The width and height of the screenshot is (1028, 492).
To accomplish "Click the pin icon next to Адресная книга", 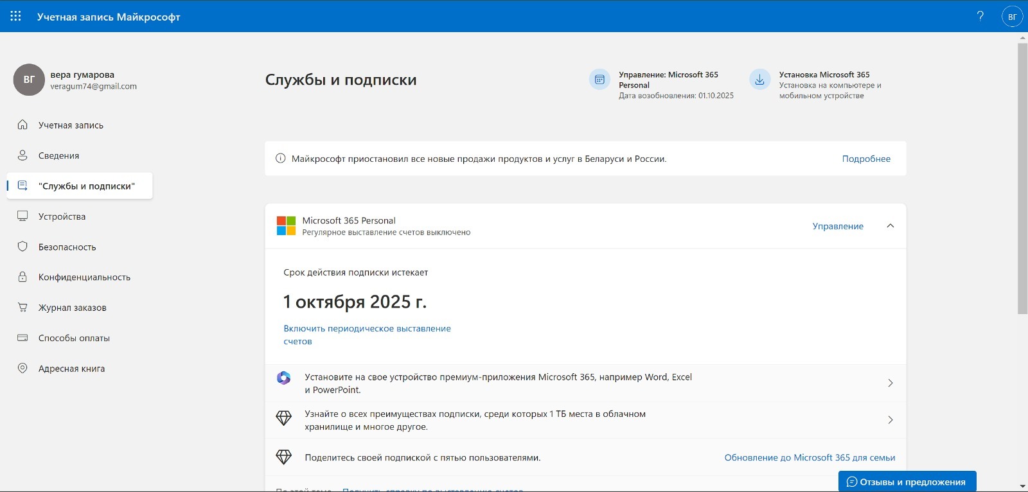I will coord(22,368).
